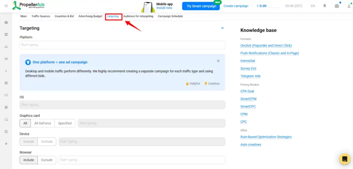Image resolution: width=353 pixels, height=169 pixels.
Task: Go to the Campaign Schedule tab
Action: [x=170, y=16]
